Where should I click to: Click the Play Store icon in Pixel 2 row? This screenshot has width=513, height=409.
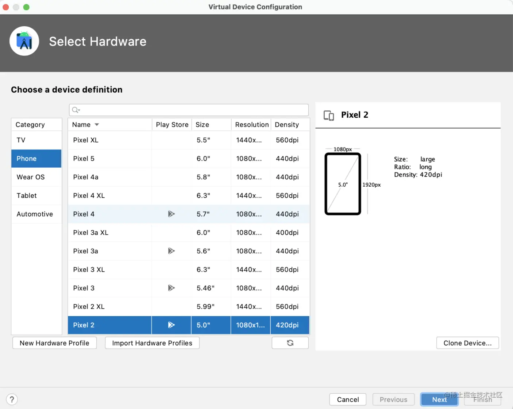171,325
